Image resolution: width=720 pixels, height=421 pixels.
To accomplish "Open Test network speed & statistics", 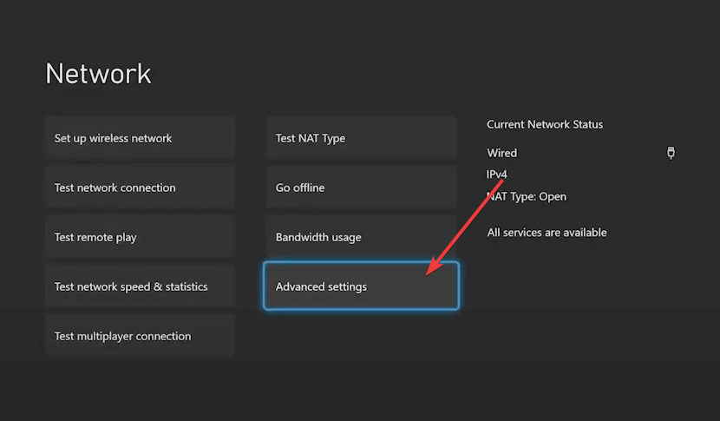I will click(x=140, y=286).
